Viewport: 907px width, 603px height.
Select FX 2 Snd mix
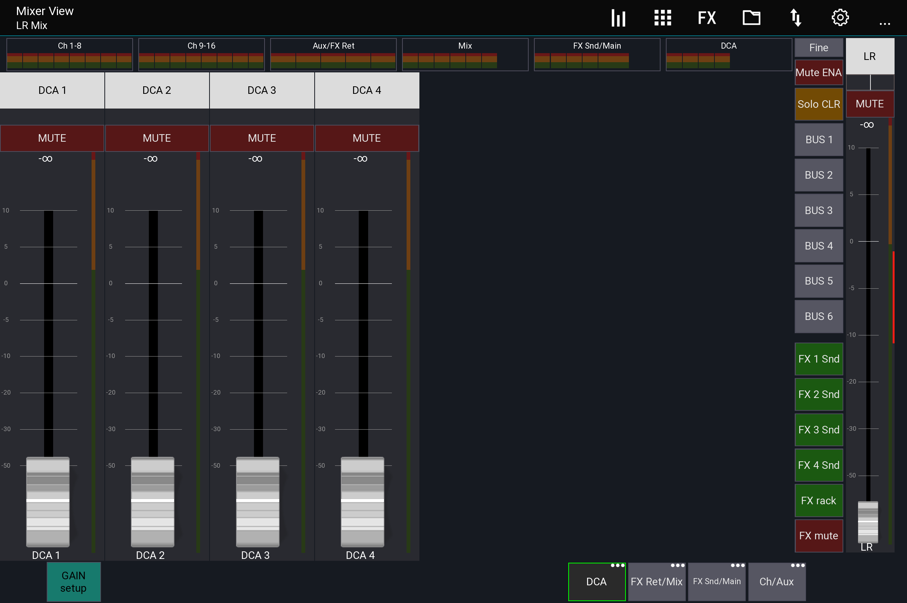pos(818,394)
